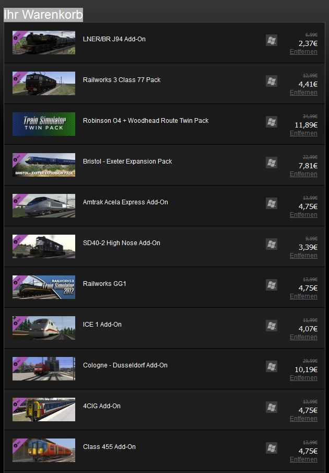Click Entfernen for Robinson O4 Twin Pack

pyautogui.click(x=303, y=133)
